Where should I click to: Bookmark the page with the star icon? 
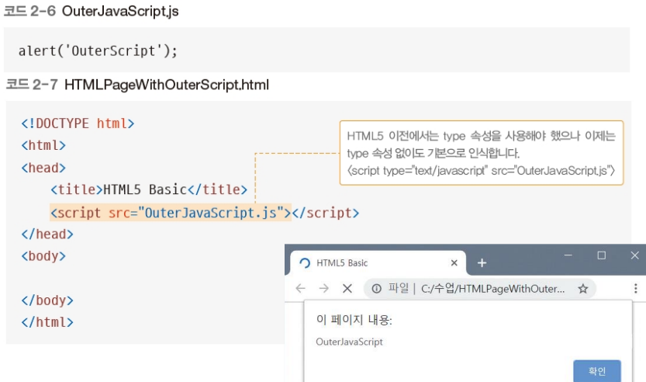(x=582, y=288)
